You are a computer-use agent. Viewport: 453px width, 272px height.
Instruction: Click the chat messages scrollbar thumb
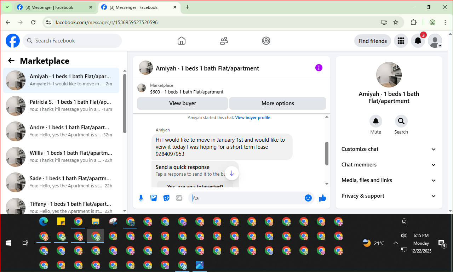click(x=327, y=153)
